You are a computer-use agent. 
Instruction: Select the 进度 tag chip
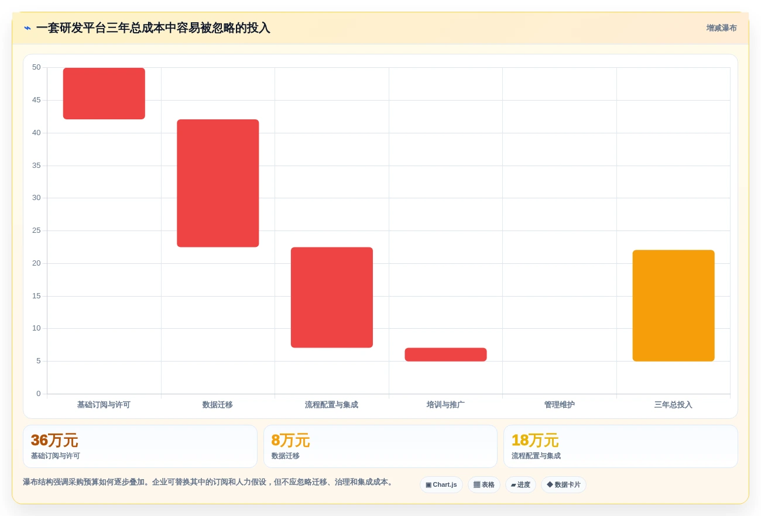pos(520,484)
